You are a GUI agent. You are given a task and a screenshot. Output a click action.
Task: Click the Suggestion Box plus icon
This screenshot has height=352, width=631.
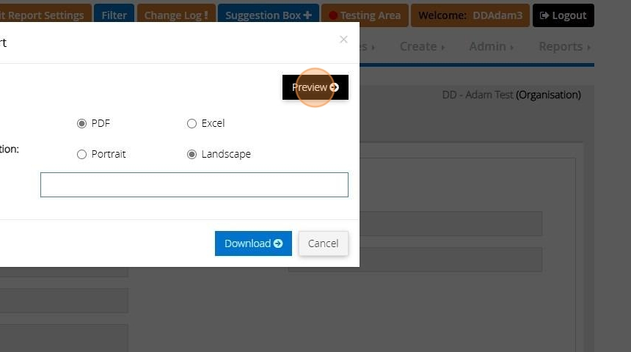point(307,15)
